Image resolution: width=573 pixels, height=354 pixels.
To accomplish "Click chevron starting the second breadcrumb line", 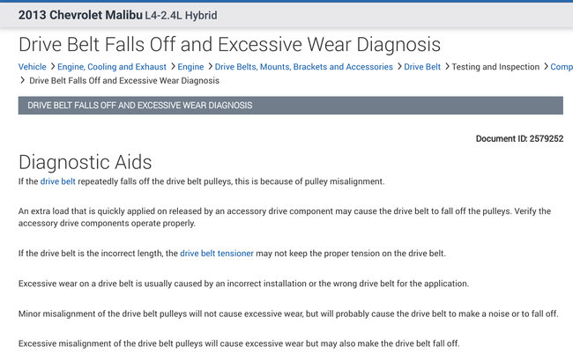I will click(23, 81).
